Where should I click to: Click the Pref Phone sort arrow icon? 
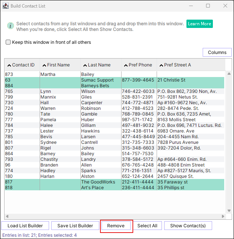[125, 65]
